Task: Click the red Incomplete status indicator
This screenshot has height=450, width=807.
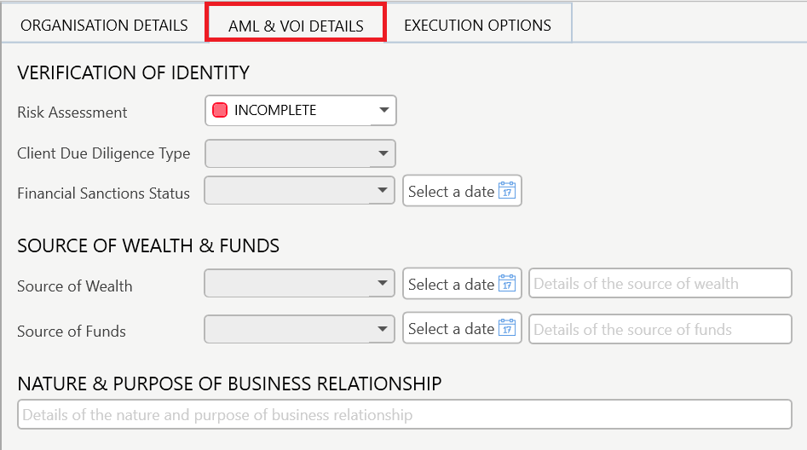Action: coord(220,110)
